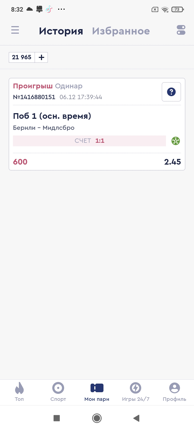The image size is (194, 431).
Task: Switch to the История tab
Action: [61, 31]
